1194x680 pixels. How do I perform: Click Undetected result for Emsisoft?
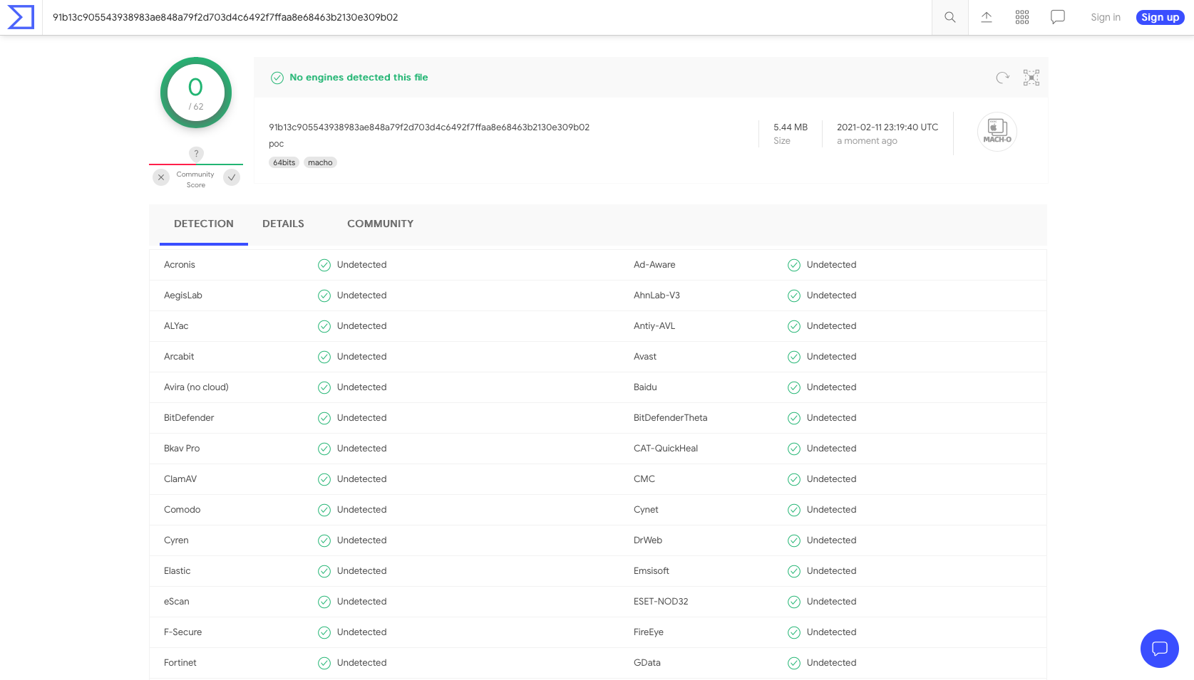point(832,571)
